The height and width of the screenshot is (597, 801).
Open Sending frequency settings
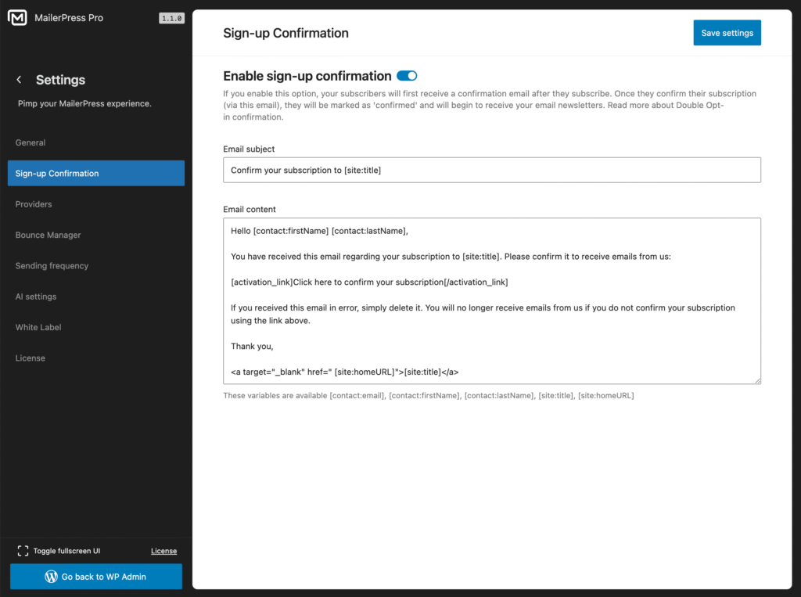(x=52, y=266)
